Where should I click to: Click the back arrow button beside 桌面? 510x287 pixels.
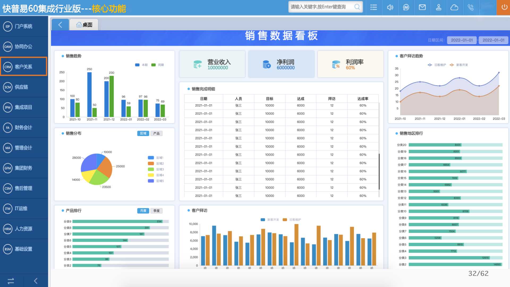click(x=60, y=25)
